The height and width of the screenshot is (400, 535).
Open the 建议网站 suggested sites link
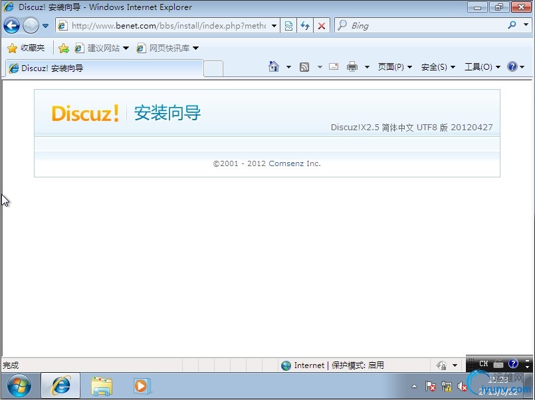click(97, 48)
